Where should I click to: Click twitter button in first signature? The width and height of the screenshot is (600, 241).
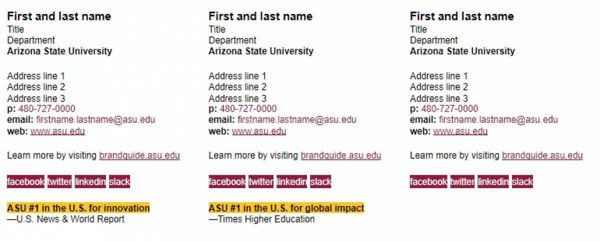tap(59, 182)
